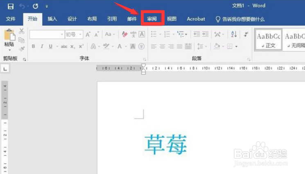The image size is (305, 174).
Task: Click the Increase Indent icon
Action: pyautogui.click(x=205, y=34)
